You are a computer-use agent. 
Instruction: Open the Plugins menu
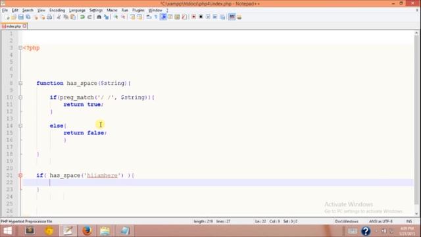138,11
